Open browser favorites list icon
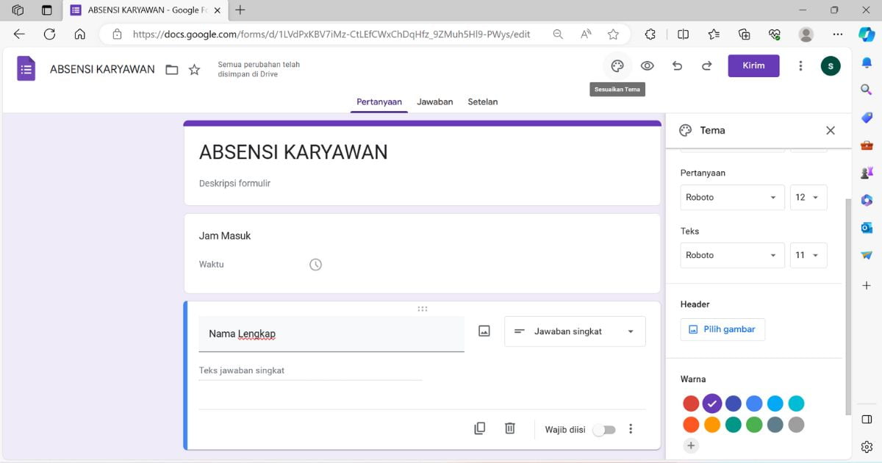 click(714, 34)
